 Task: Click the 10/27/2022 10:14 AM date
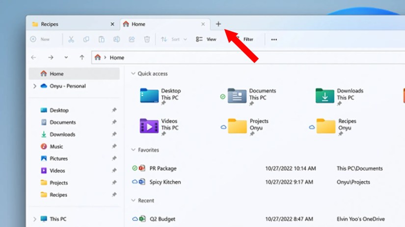click(291, 169)
